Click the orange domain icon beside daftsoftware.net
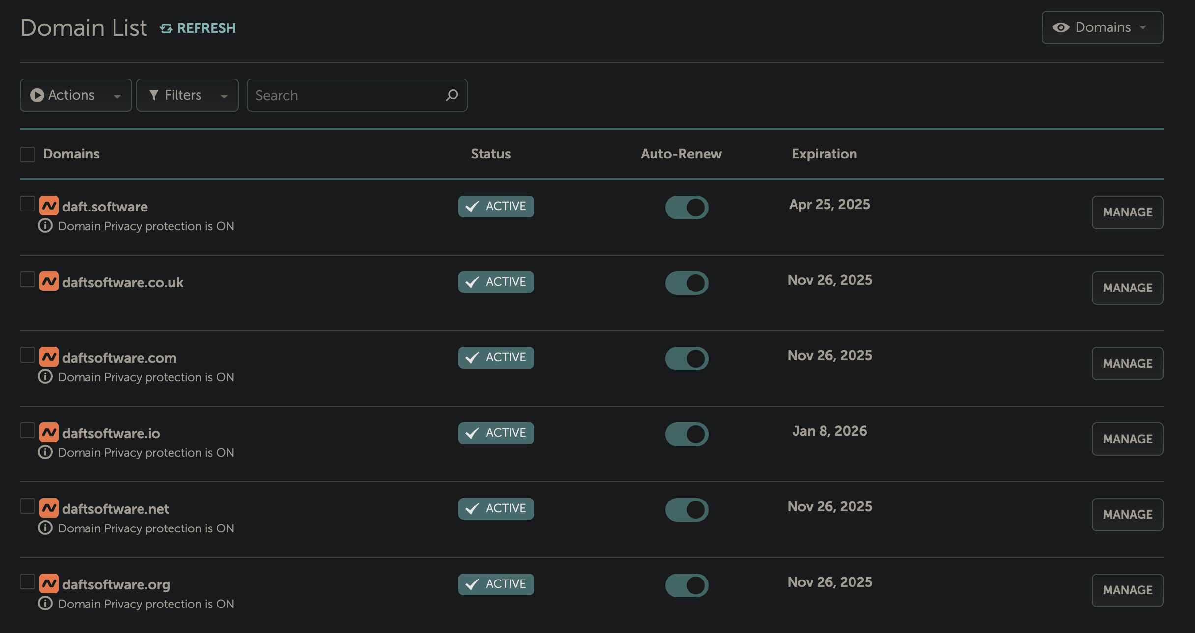The width and height of the screenshot is (1195, 633). click(x=50, y=508)
